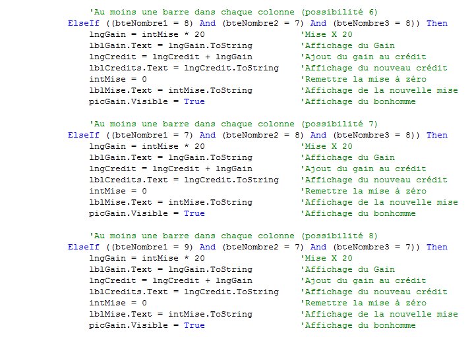
Task: Click the ElseIf keyword on the 'bteNombre1 = 9' line
Action: pyautogui.click(x=83, y=247)
